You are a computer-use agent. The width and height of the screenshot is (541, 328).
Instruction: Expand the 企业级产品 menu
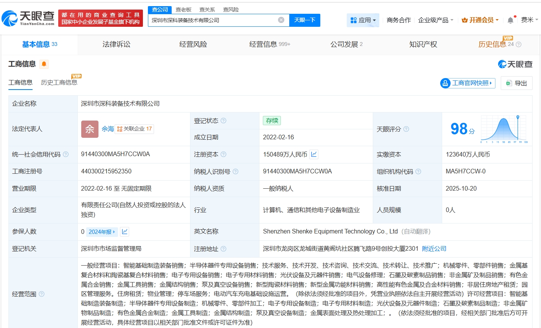point(436,20)
